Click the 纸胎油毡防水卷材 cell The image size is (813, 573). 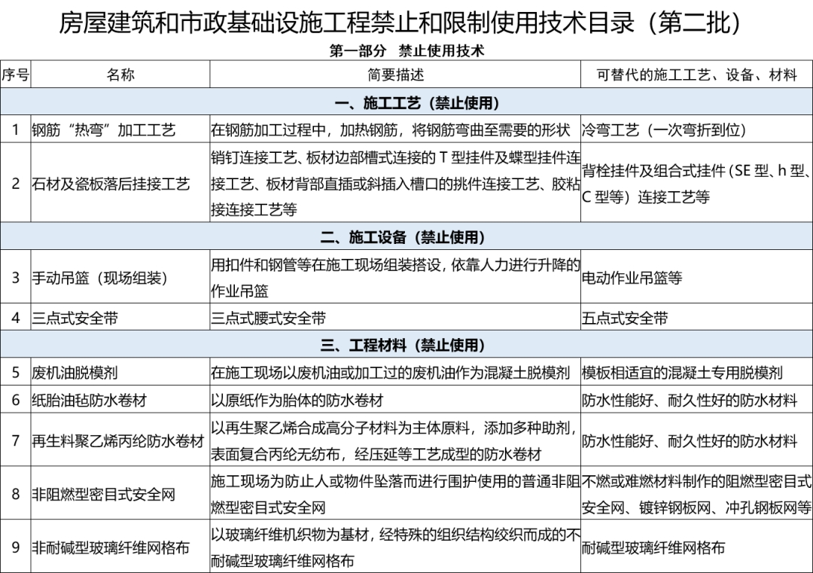[89, 401]
